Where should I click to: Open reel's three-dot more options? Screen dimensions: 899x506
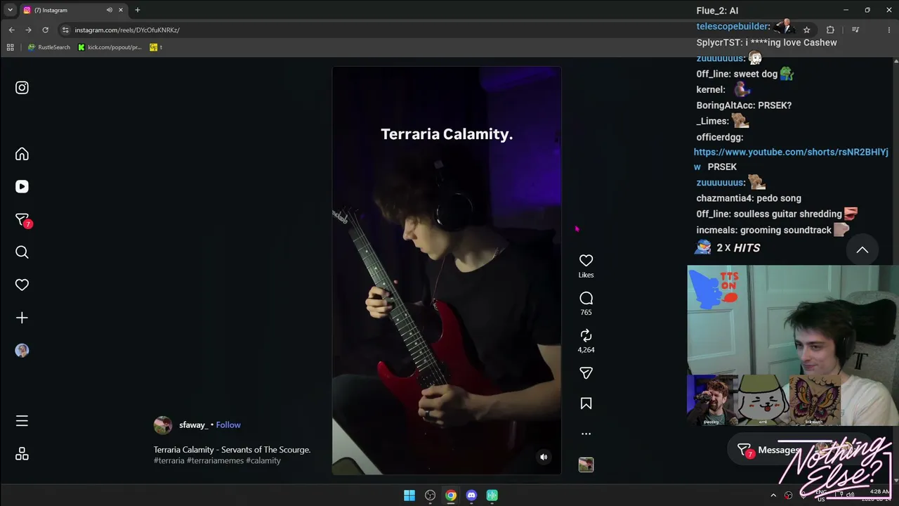pyautogui.click(x=586, y=434)
